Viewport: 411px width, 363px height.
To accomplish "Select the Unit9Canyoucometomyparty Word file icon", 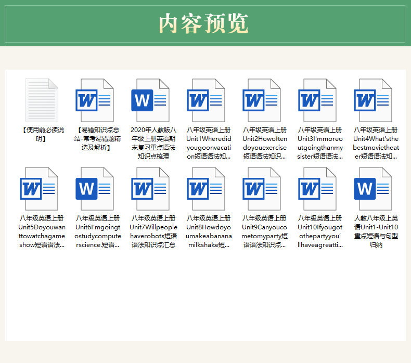I will (262, 189).
